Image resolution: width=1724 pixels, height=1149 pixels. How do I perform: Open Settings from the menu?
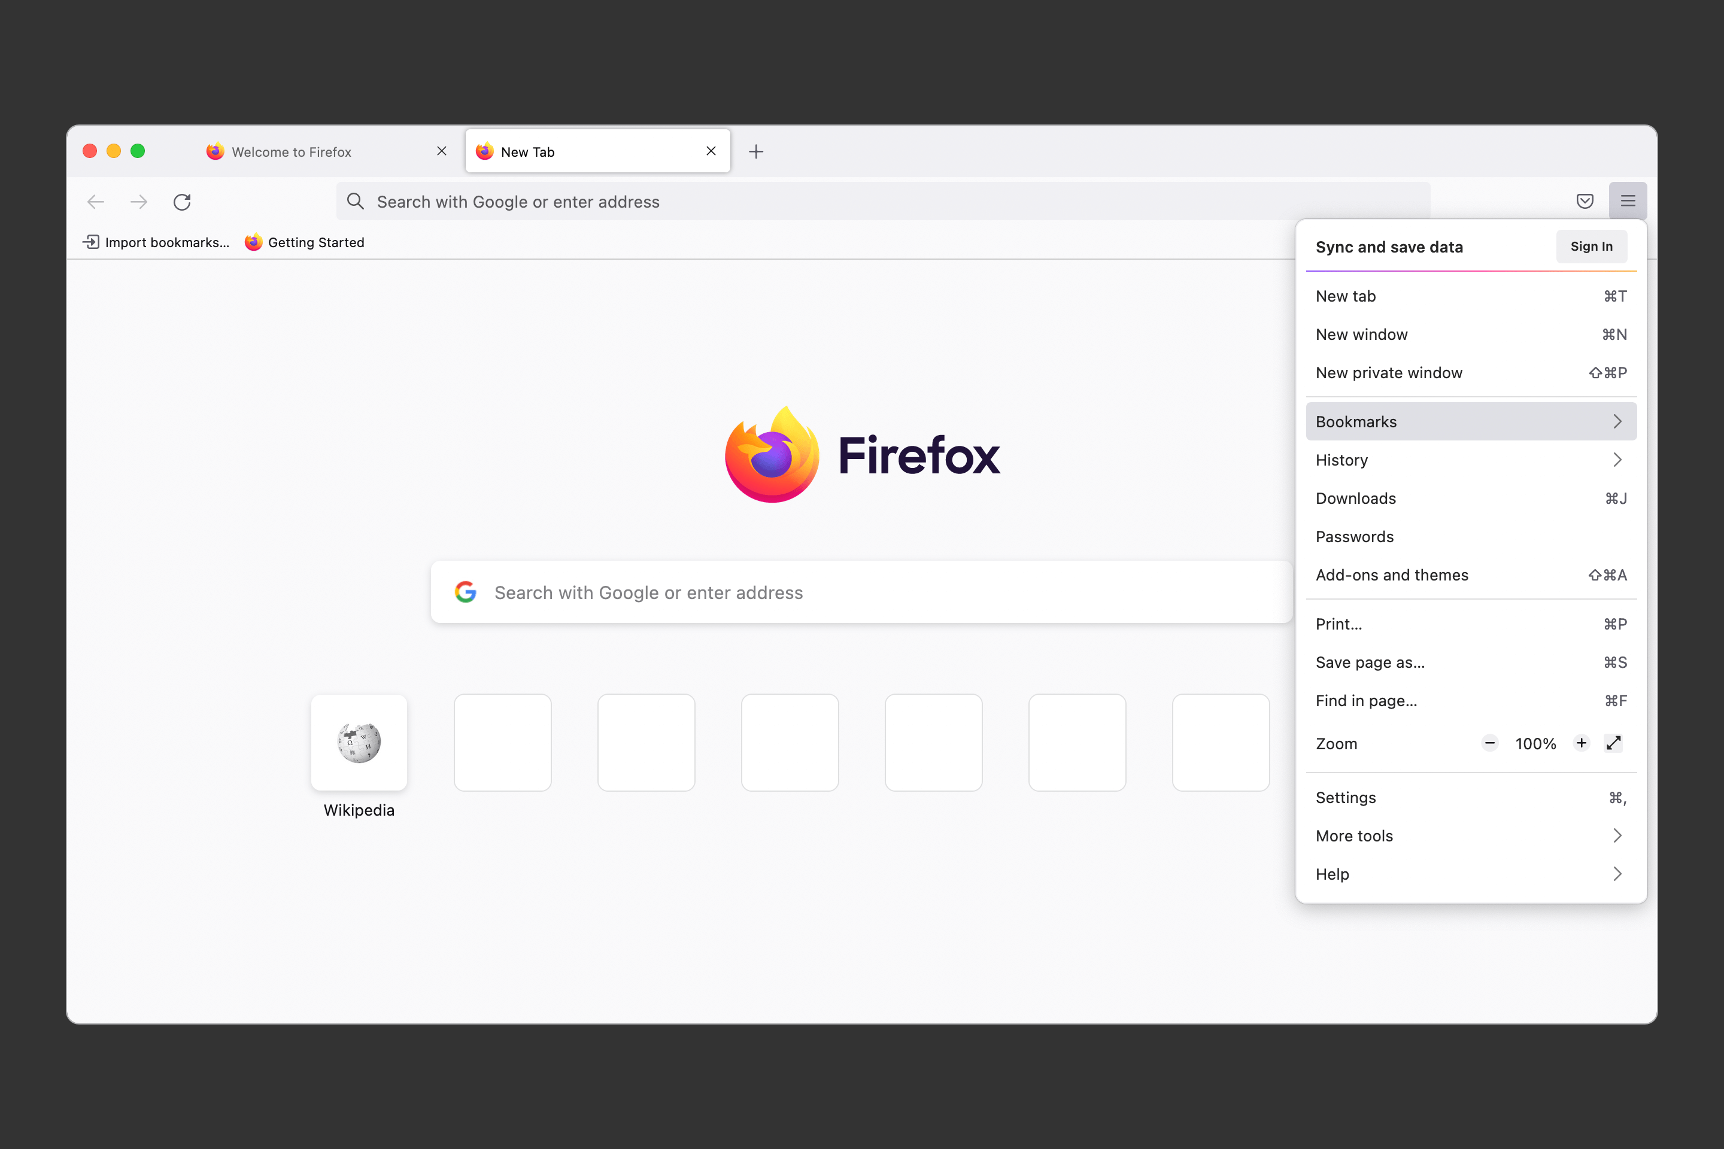1471,798
